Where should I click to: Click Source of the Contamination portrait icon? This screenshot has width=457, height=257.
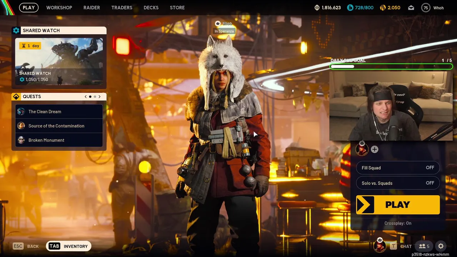21,126
